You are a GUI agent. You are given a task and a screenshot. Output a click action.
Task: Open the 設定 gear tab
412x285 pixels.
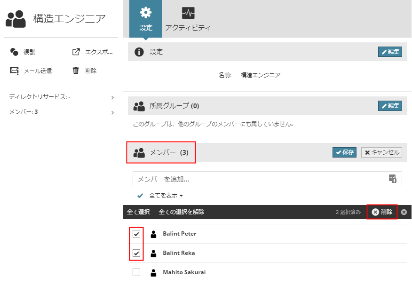(x=146, y=19)
